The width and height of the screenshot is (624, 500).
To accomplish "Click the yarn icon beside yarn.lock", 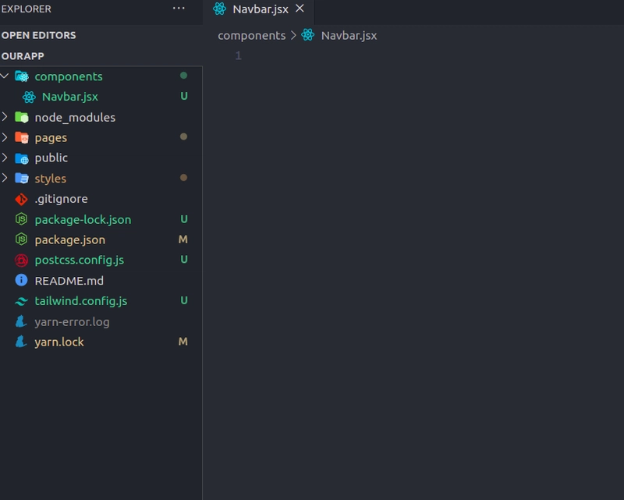I will pos(21,342).
